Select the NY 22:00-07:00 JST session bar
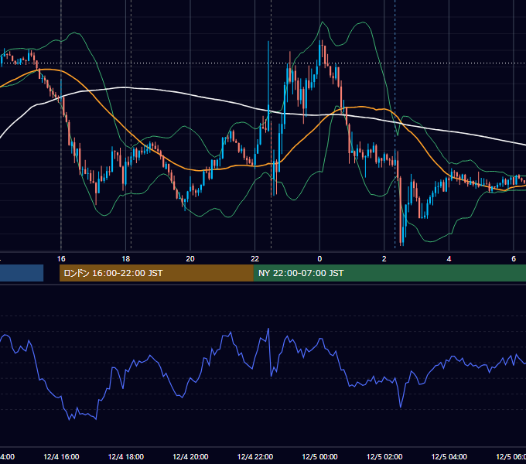The width and height of the screenshot is (526, 464). click(389, 273)
